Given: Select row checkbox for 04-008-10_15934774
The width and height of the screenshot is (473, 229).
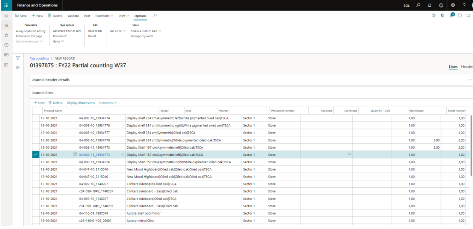Looking at the screenshot, I should [36, 118].
